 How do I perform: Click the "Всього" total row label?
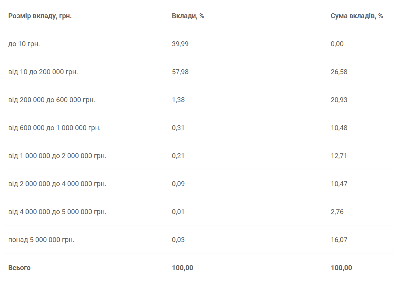pos(19,268)
